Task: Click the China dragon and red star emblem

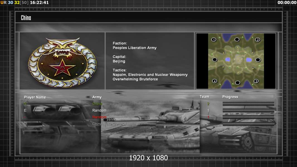Action: pos(62,62)
